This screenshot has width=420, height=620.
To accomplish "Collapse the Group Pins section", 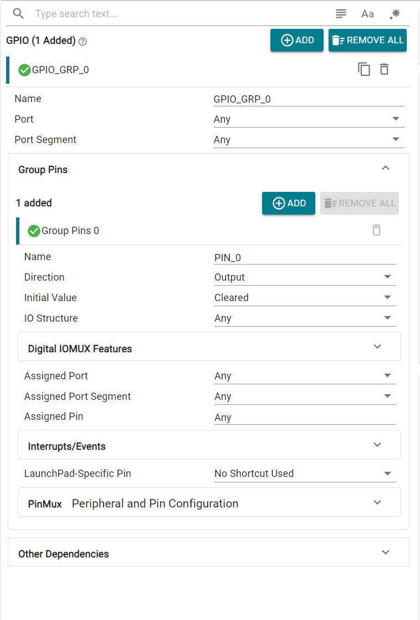I will [386, 168].
